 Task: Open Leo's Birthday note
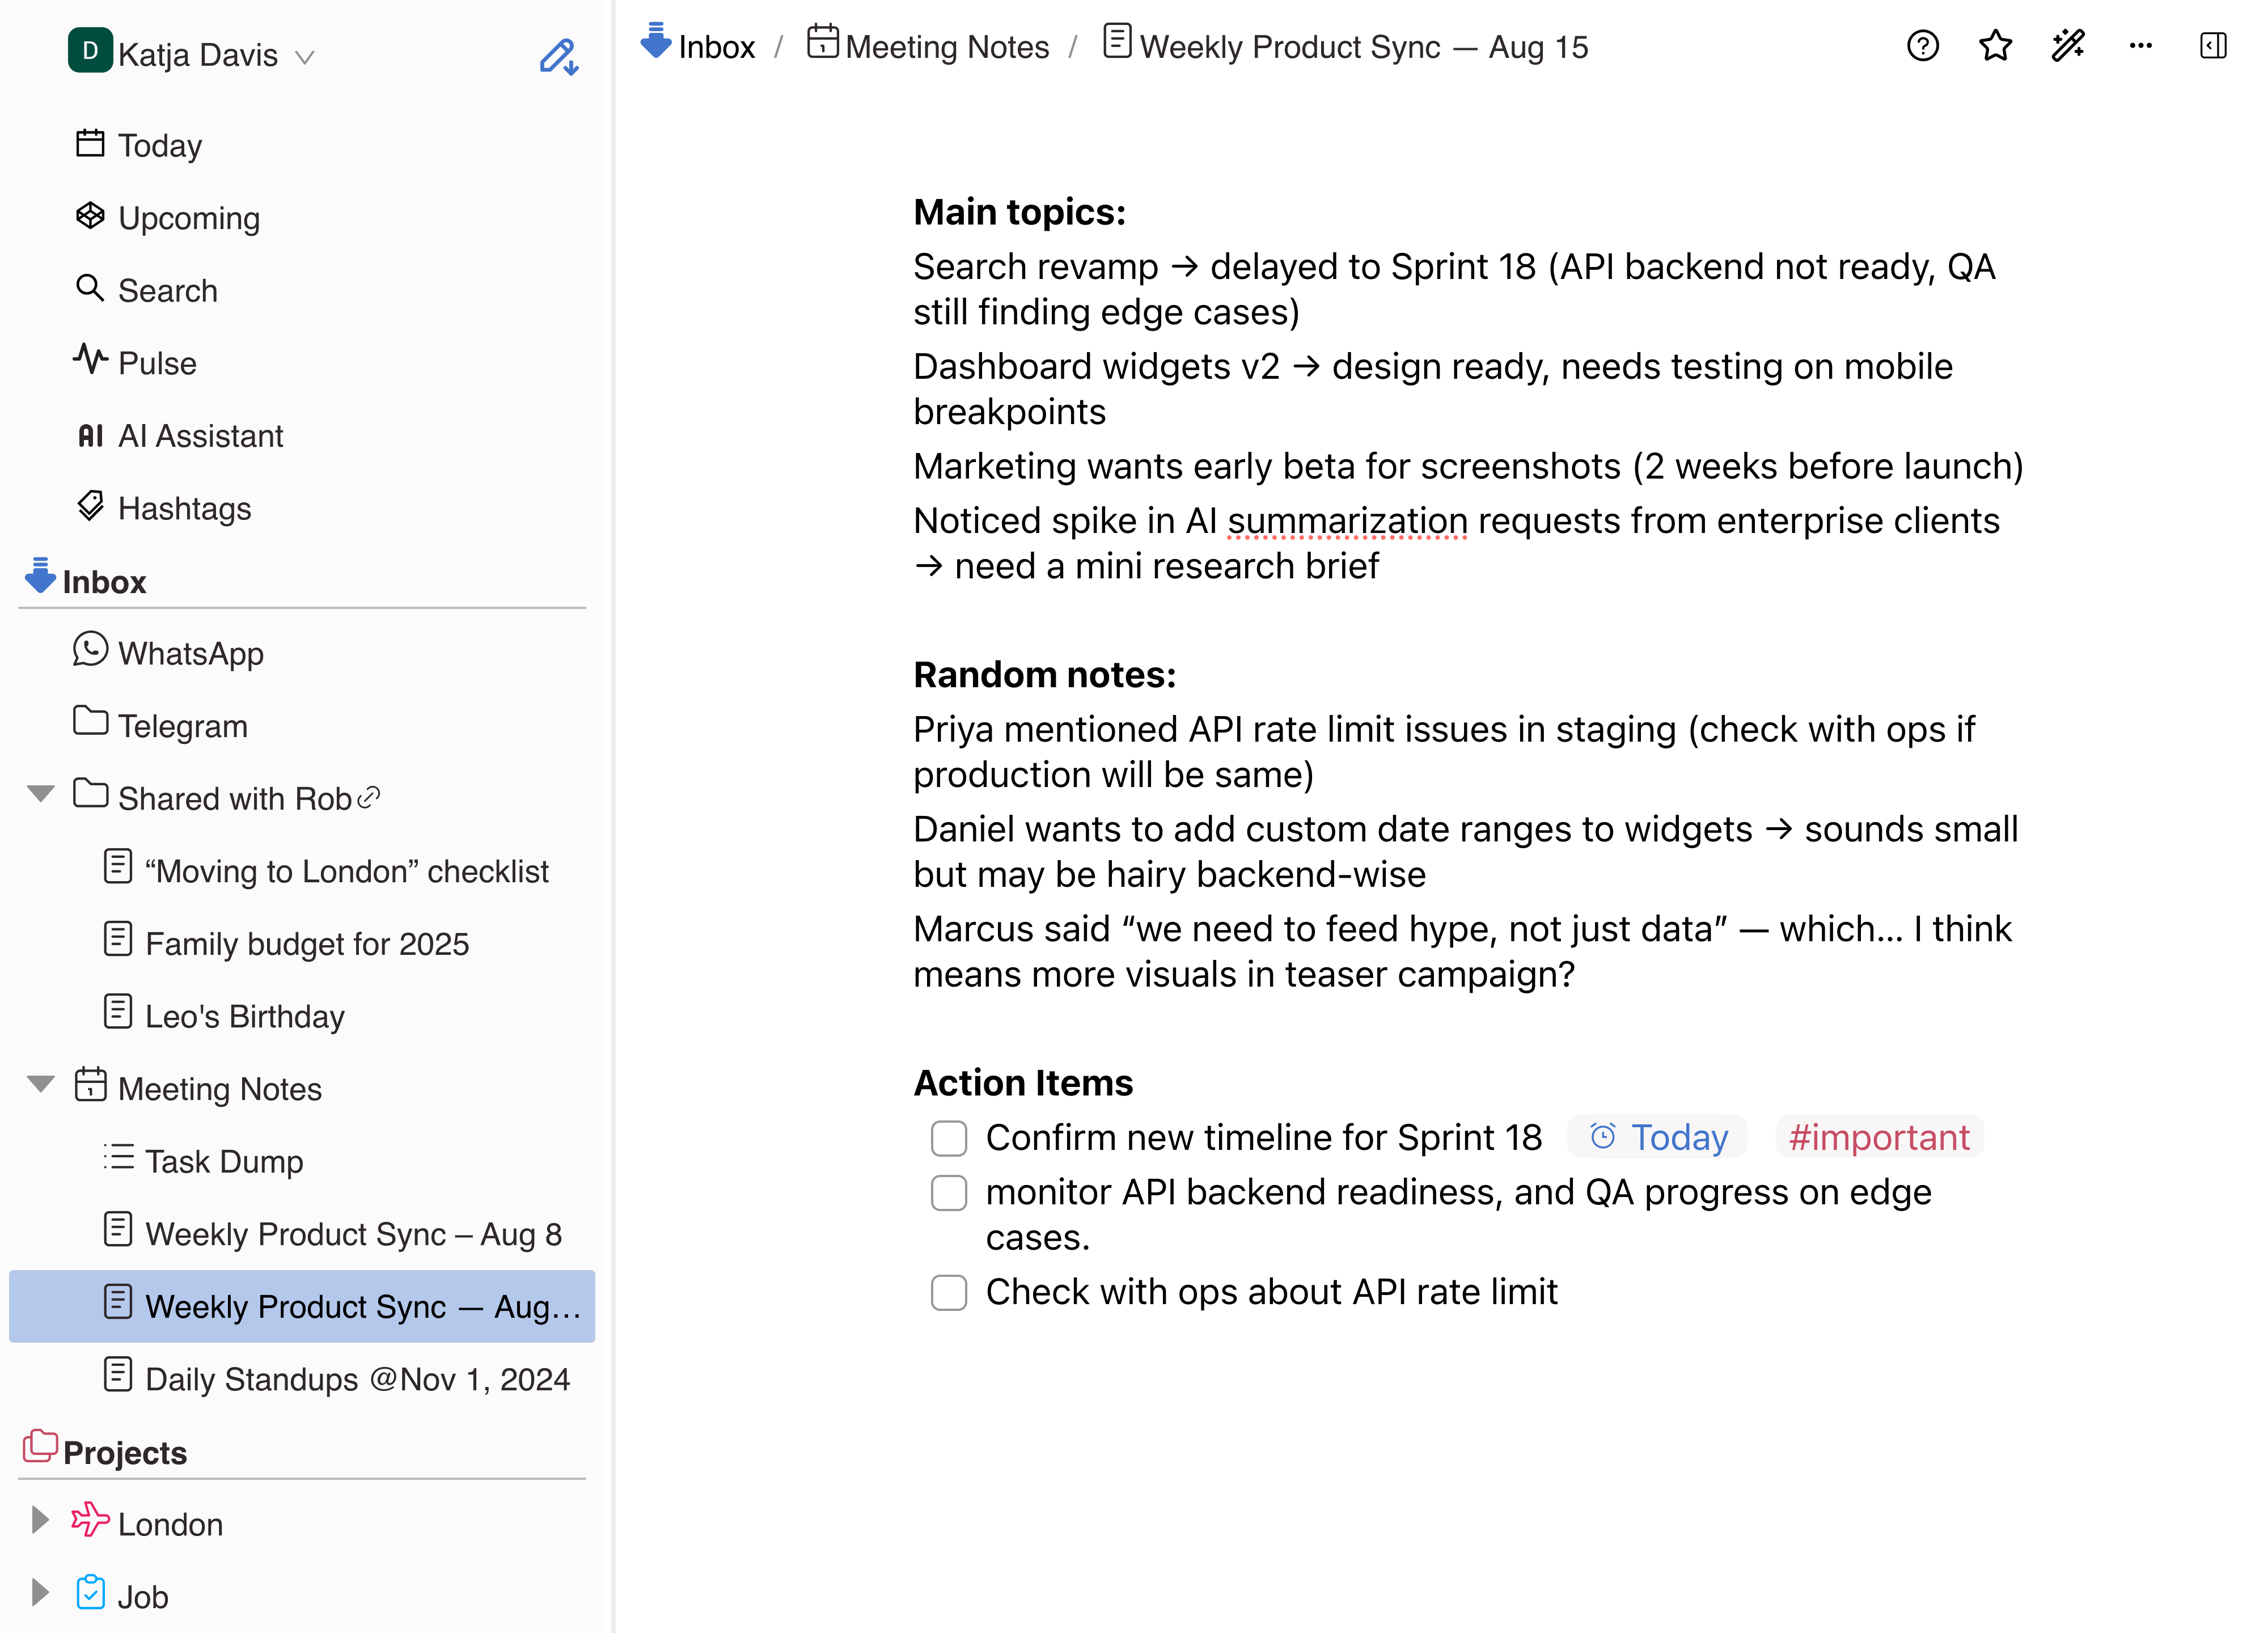pos(245,1017)
